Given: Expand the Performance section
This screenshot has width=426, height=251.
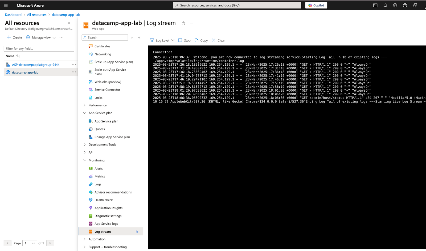Looking at the screenshot, I should point(97,105).
